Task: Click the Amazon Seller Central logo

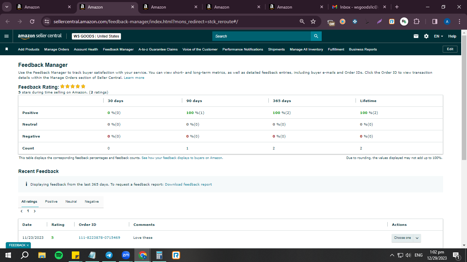Action: pyautogui.click(x=40, y=36)
